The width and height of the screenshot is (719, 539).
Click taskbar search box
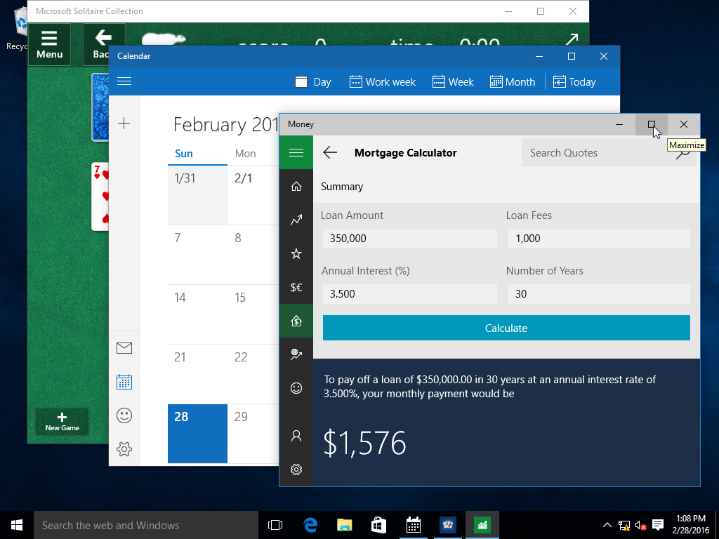point(146,525)
